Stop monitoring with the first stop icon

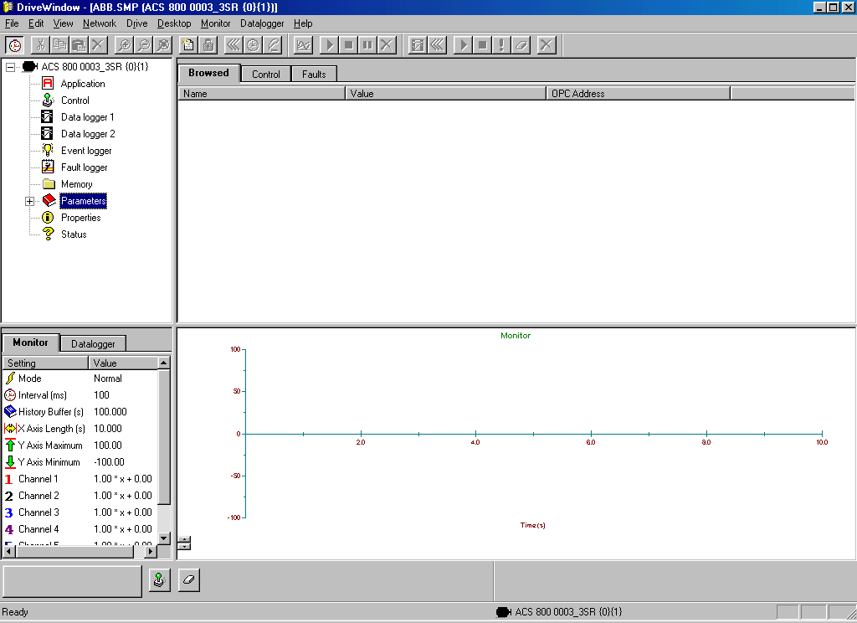click(x=348, y=45)
